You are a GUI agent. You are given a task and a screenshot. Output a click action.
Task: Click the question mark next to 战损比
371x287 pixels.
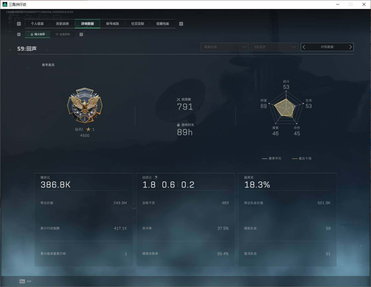pos(156,178)
